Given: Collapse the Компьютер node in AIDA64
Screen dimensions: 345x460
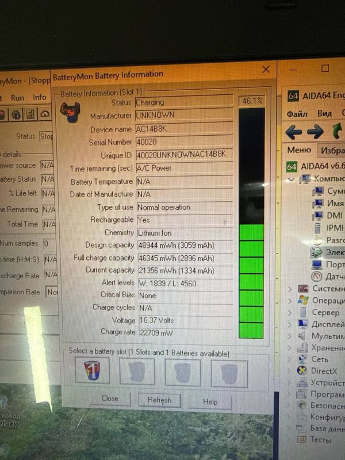Looking at the screenshot, I should click(x=291, y=179).
